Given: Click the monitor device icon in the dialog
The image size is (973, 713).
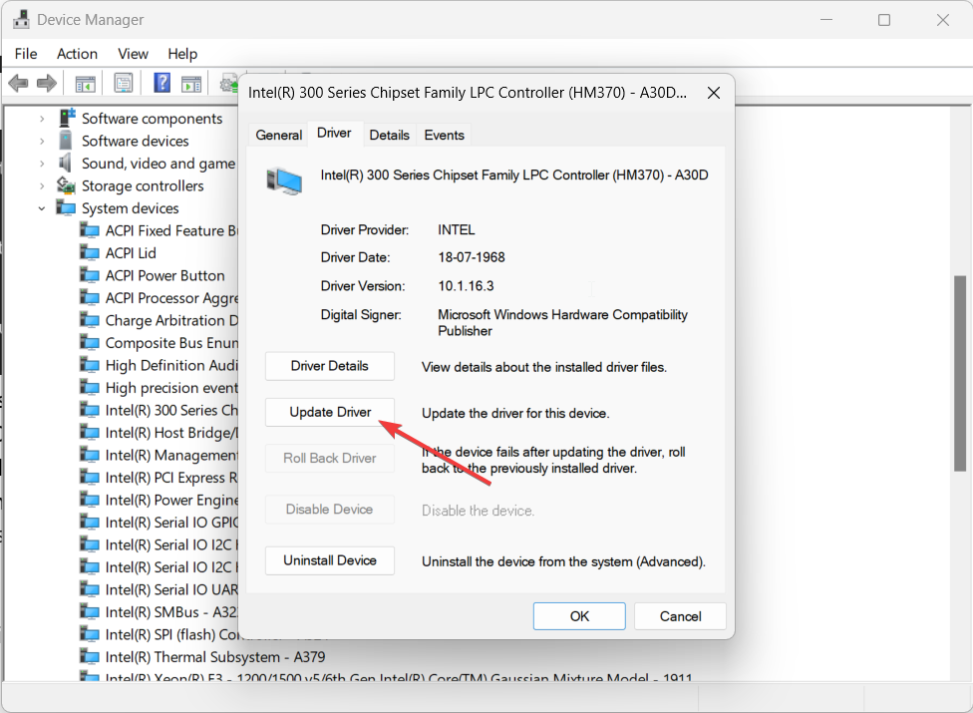Looking at the screenshot, I should coord(285,180).
